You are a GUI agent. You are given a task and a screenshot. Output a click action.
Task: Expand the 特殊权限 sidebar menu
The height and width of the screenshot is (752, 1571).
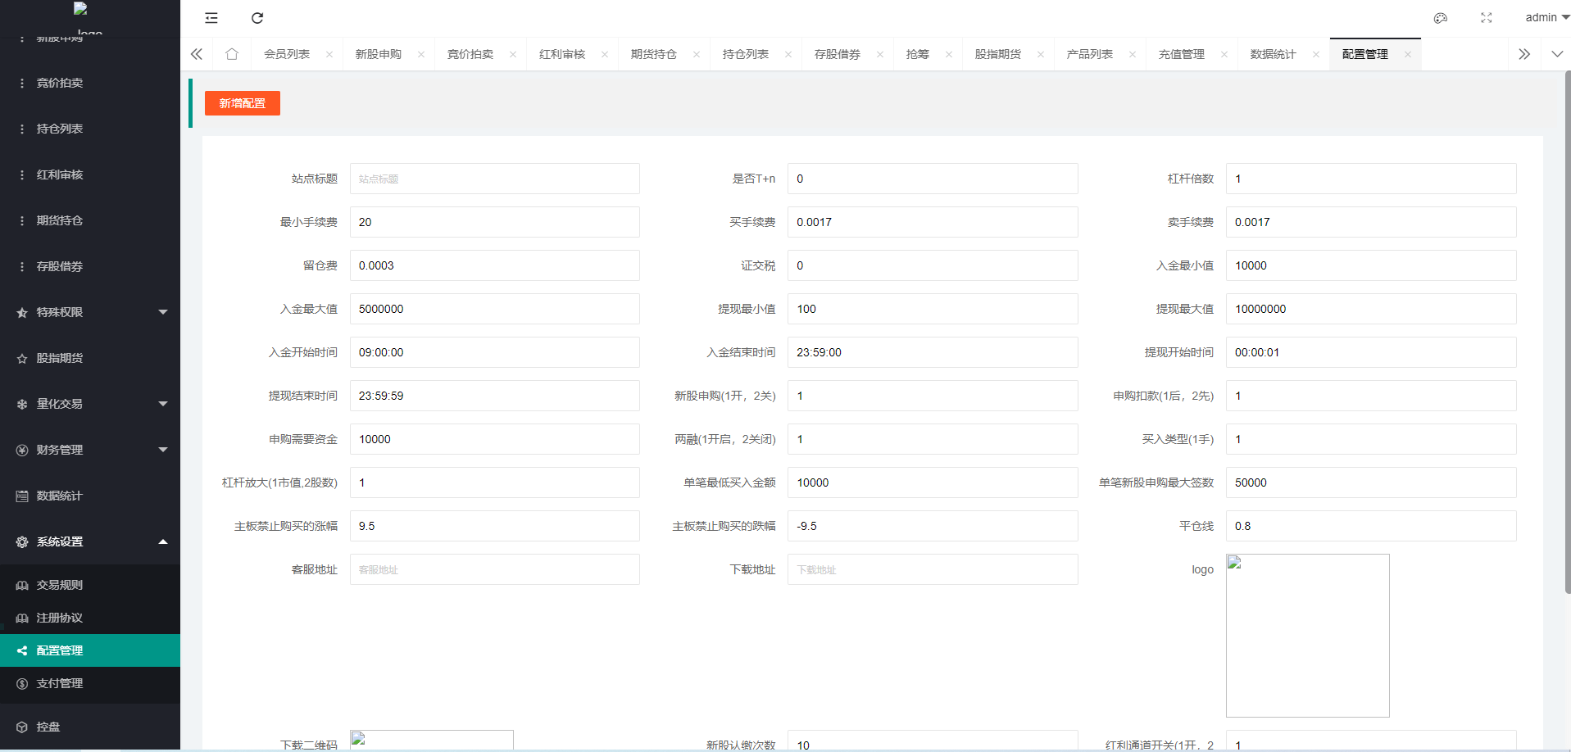(90, 312)
